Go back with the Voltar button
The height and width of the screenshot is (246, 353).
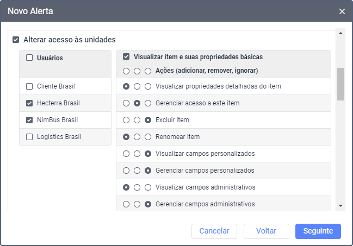click(266, 231)
